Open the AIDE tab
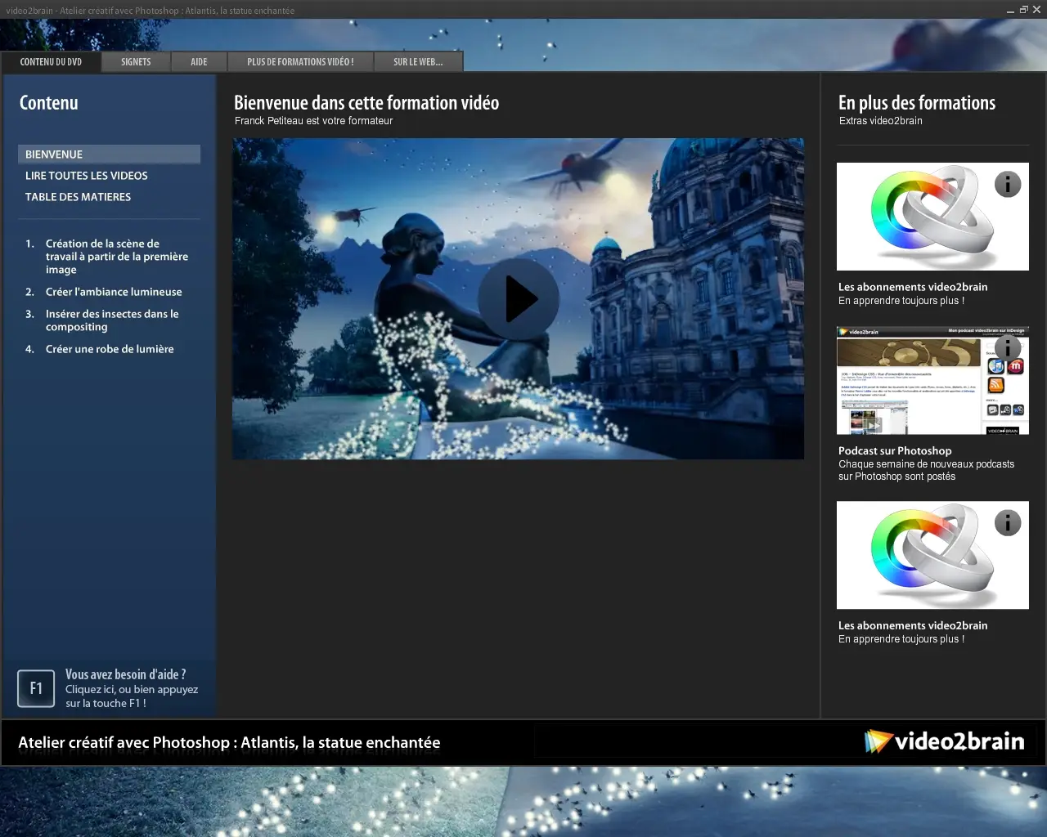Image resolution: width=1047 pixels, height=837 pixels. coord(199,62)
